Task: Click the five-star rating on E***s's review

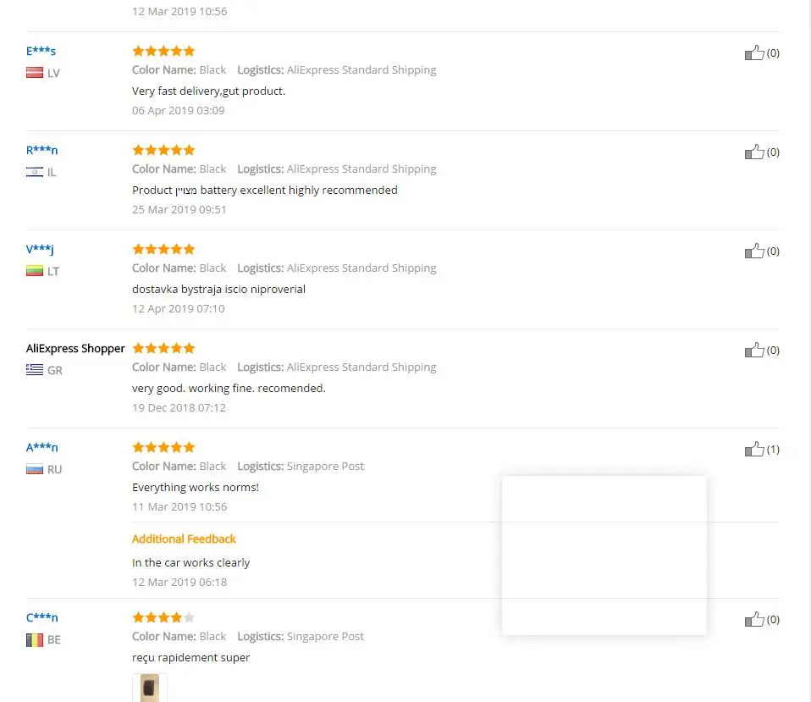Action: (x=163, y=51)
